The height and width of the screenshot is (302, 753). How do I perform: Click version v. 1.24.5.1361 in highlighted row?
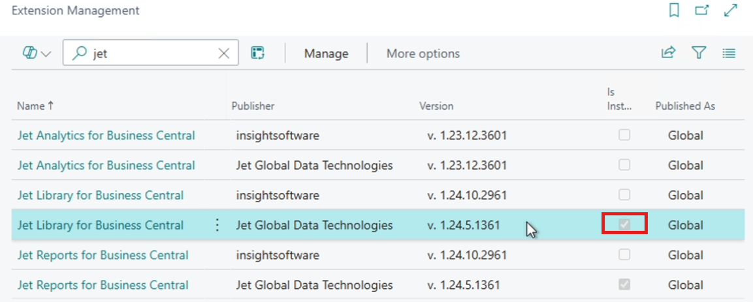[464, 225]
